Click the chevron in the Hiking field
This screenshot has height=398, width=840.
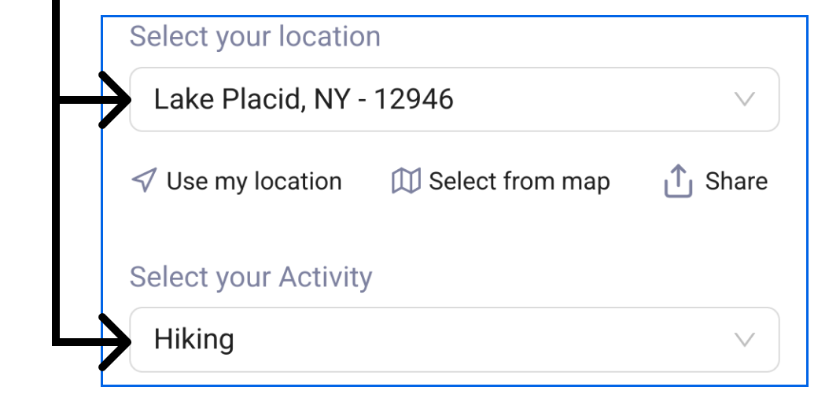point(743,339)
